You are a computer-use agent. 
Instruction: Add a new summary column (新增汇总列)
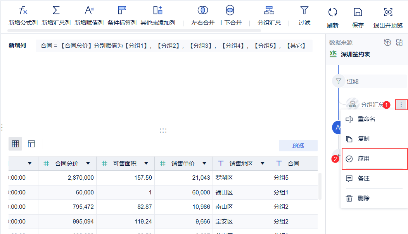coord(56,16)
